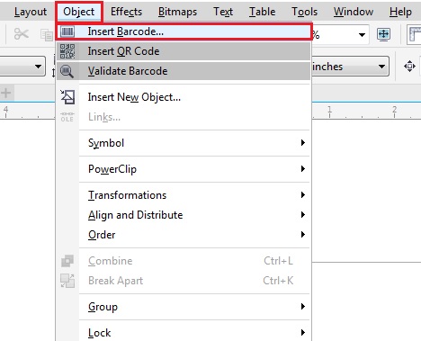The image size is (421, 341).
Task: Open the Help menu
Action: [400, 12]
